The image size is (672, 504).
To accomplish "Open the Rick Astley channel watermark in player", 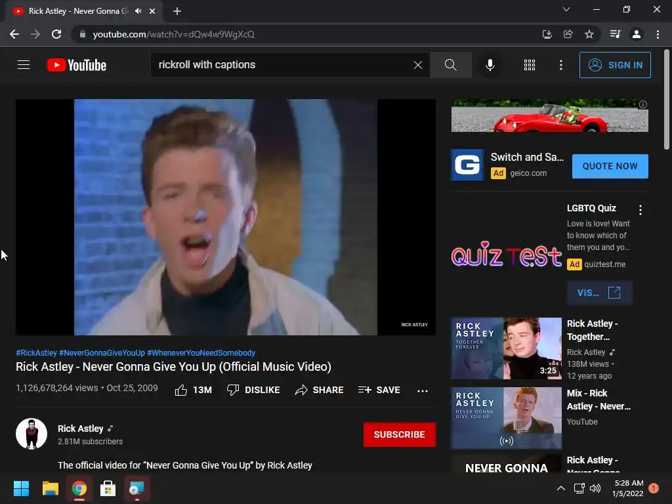I will click(415, 324).
